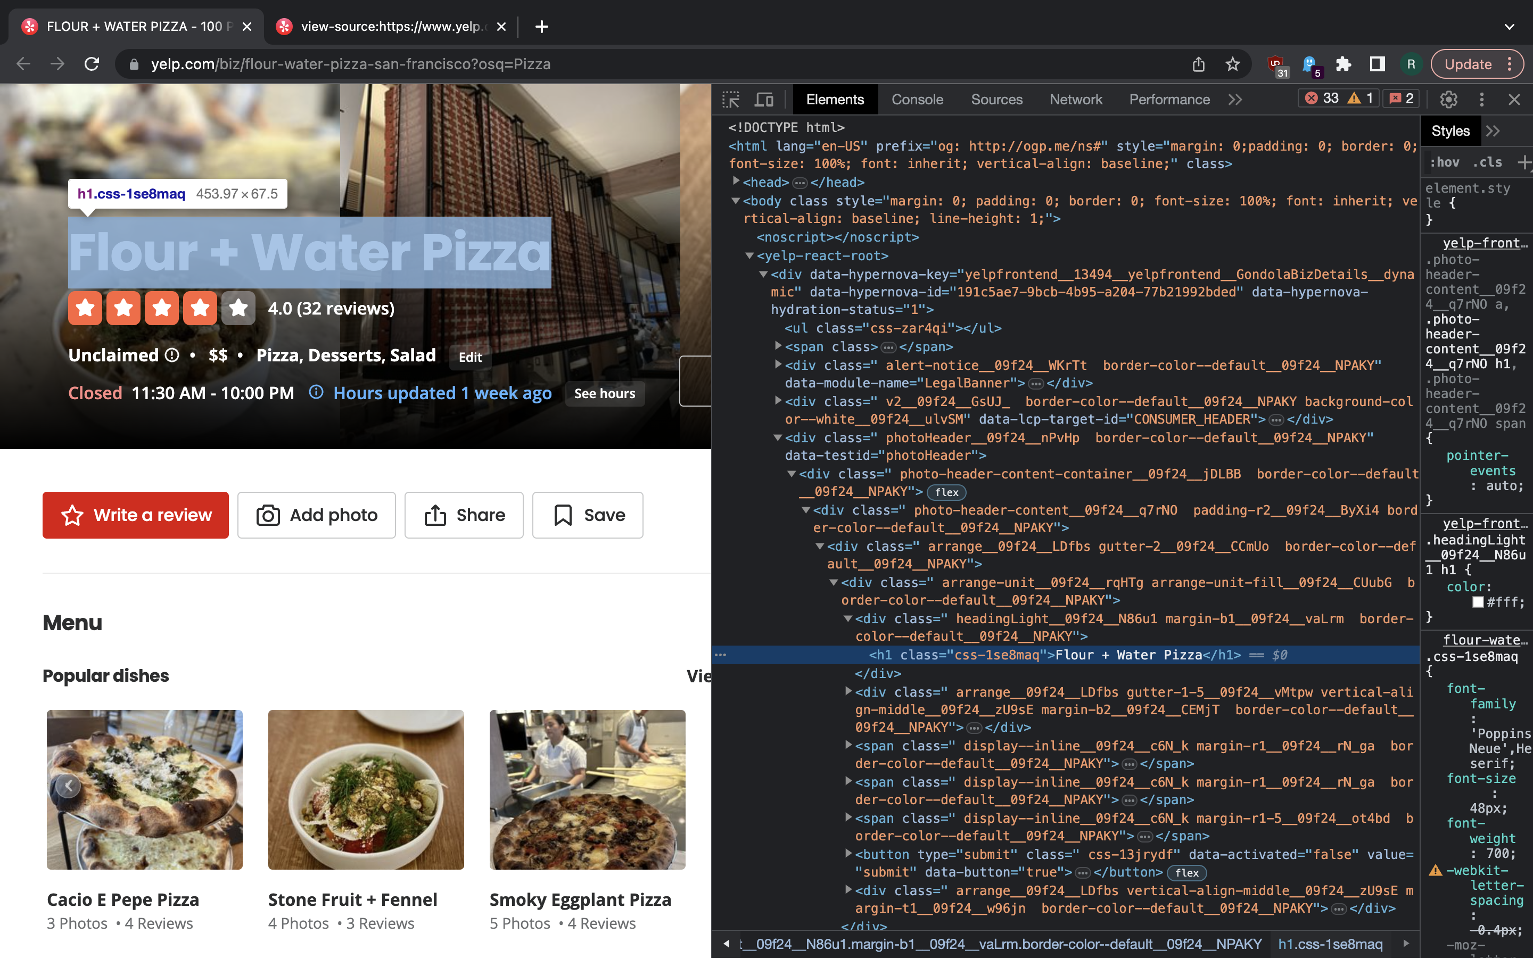The image size is (1533, 958).
Task: Open the tab search dropdown arrow
Action: click(1510, 27)
